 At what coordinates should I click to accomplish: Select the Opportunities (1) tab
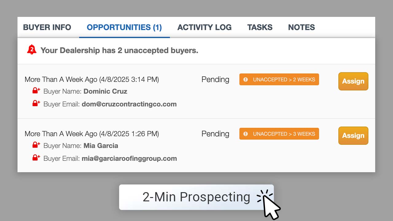pyautogui.click(x=124, y=27)
